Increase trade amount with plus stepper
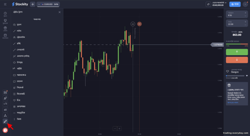250x136 pixels. point(245,13)
